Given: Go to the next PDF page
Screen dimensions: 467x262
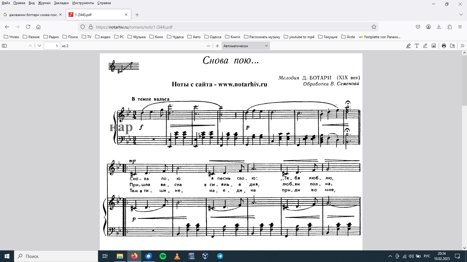Looking at the screenshot, I should (39, 46).
